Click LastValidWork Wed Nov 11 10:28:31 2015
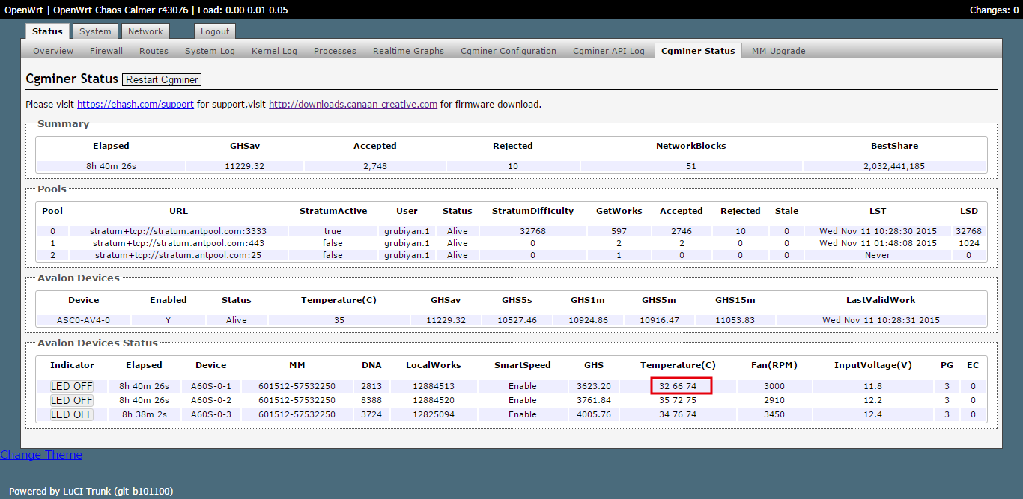Screen dimensions: 1023x499 coord(881,320)
